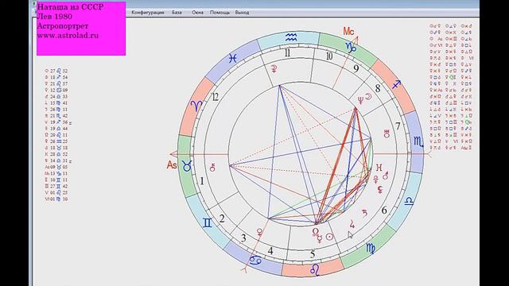Select the Sun position row 27 Leo 52
This screenshot has height=286, width=509.
56,71
